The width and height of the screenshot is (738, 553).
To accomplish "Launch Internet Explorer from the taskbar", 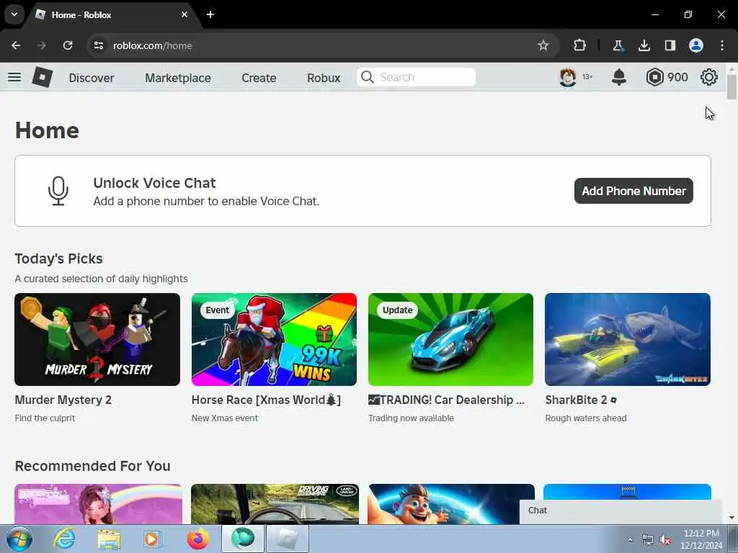I will click(x=64, y=539).
